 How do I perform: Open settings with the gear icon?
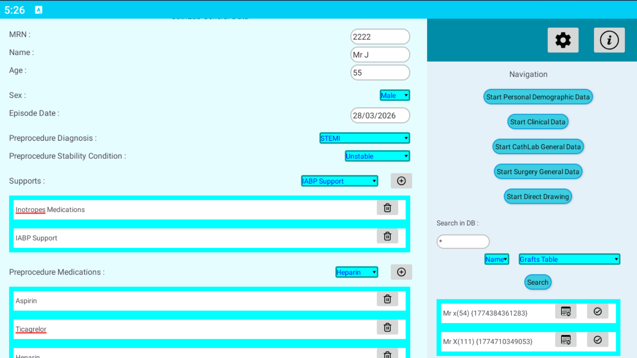tap(563, 40)
